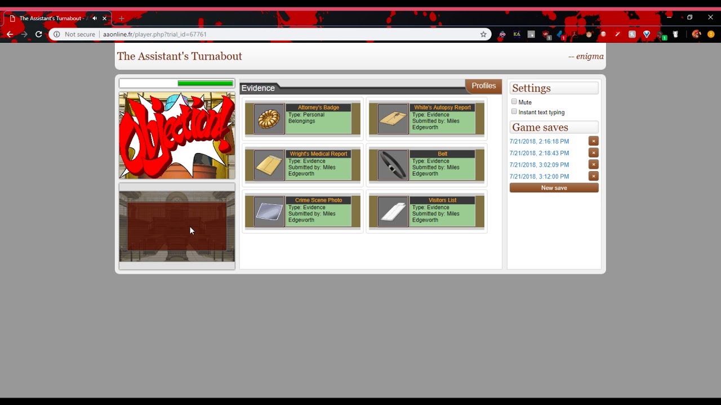The image size is (721, 405).
Task: Delete the 3:12:00 PM game save
Action: [x=593, y=176]
